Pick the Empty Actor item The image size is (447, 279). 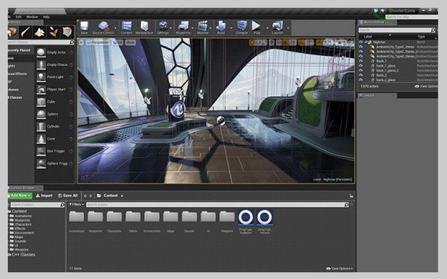pyautogui.click(x=54, y=52)
